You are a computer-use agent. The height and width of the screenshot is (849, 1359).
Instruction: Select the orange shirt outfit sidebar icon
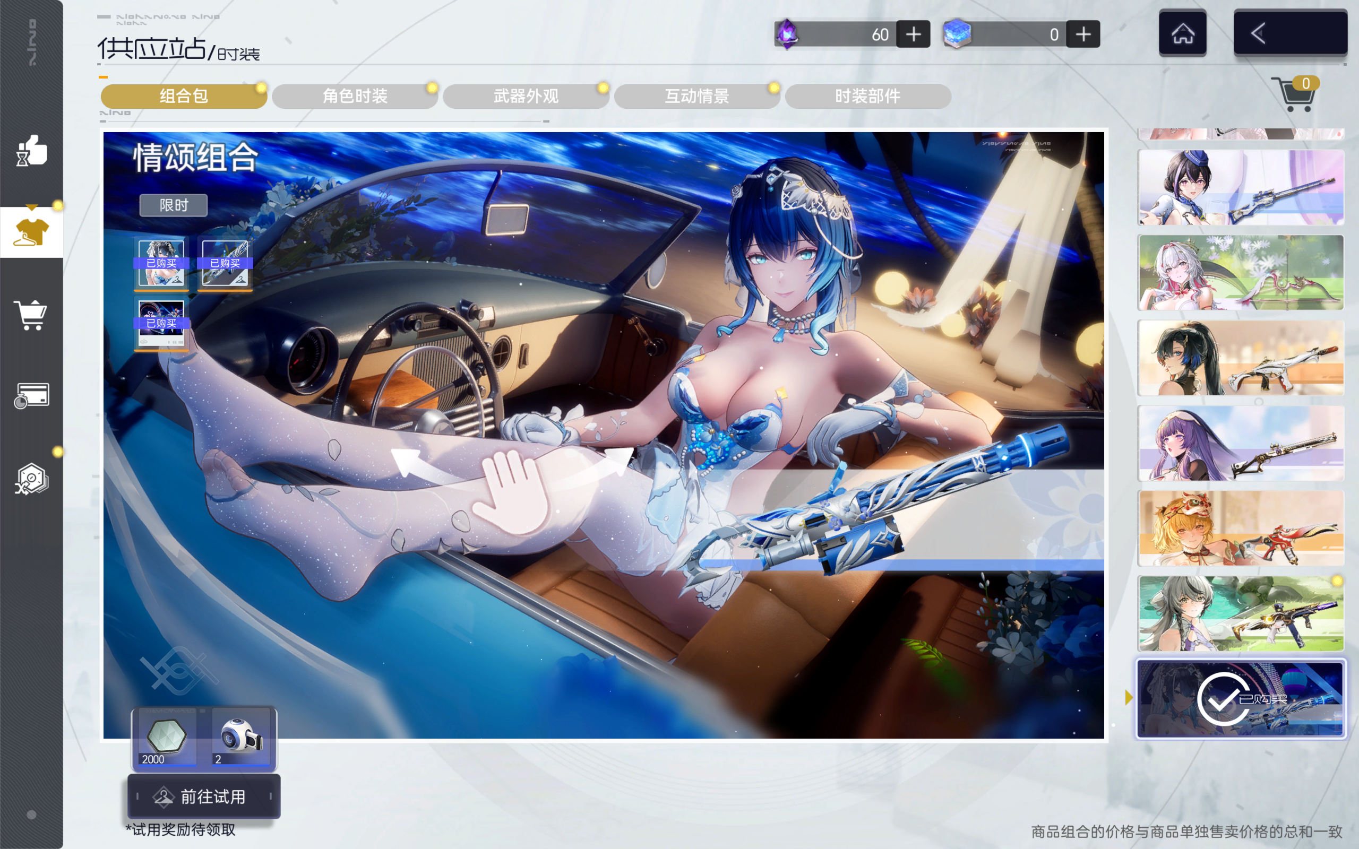(x=31, y=232)
